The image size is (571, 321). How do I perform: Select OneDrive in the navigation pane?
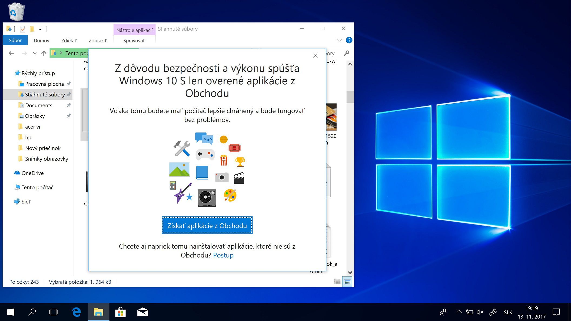[32, 173]
